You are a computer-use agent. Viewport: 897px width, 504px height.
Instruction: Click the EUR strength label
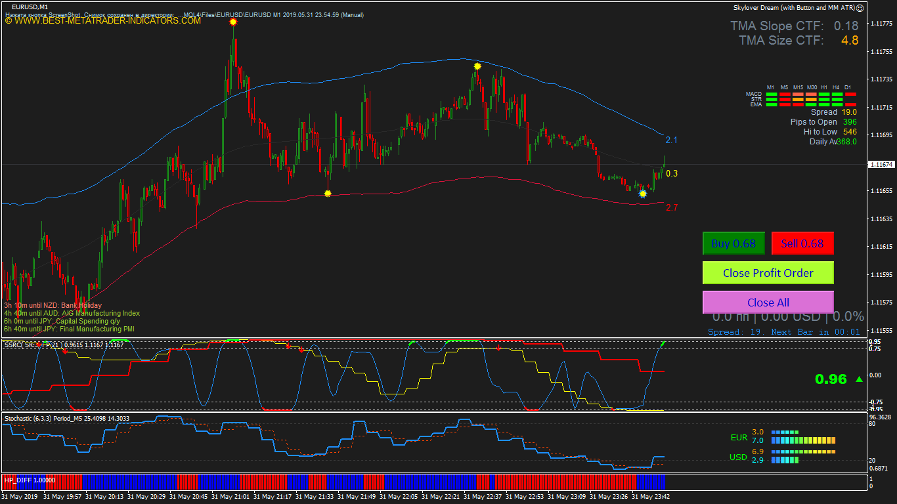[x=739, y=438]
